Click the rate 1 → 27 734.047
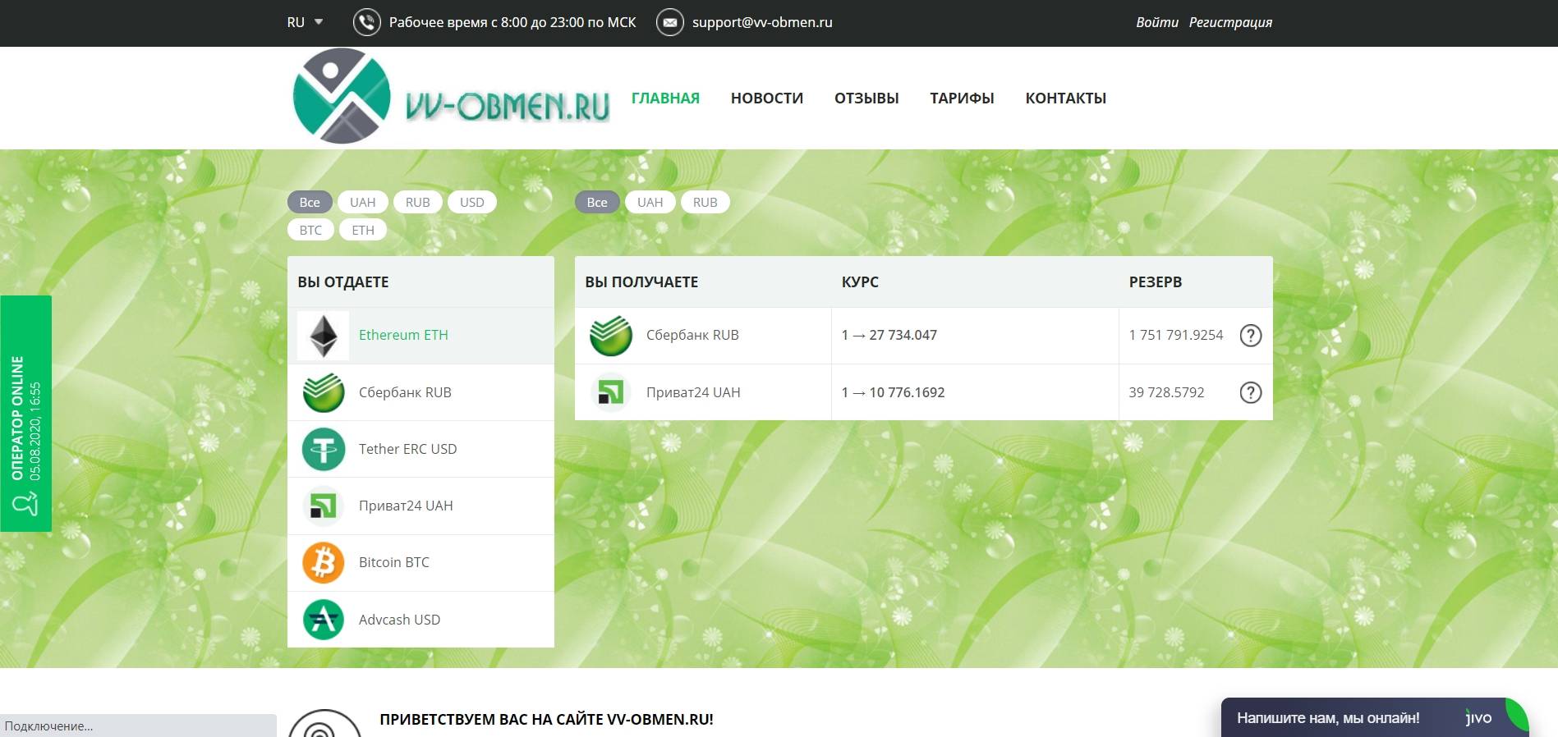Screen dimensions: 1558x737 (889, 335)
